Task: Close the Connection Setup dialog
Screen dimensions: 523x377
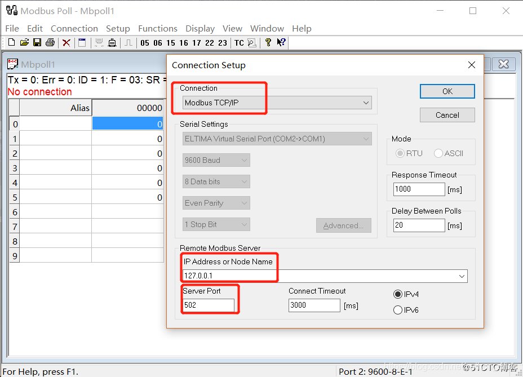Action: tap(471, 65)
